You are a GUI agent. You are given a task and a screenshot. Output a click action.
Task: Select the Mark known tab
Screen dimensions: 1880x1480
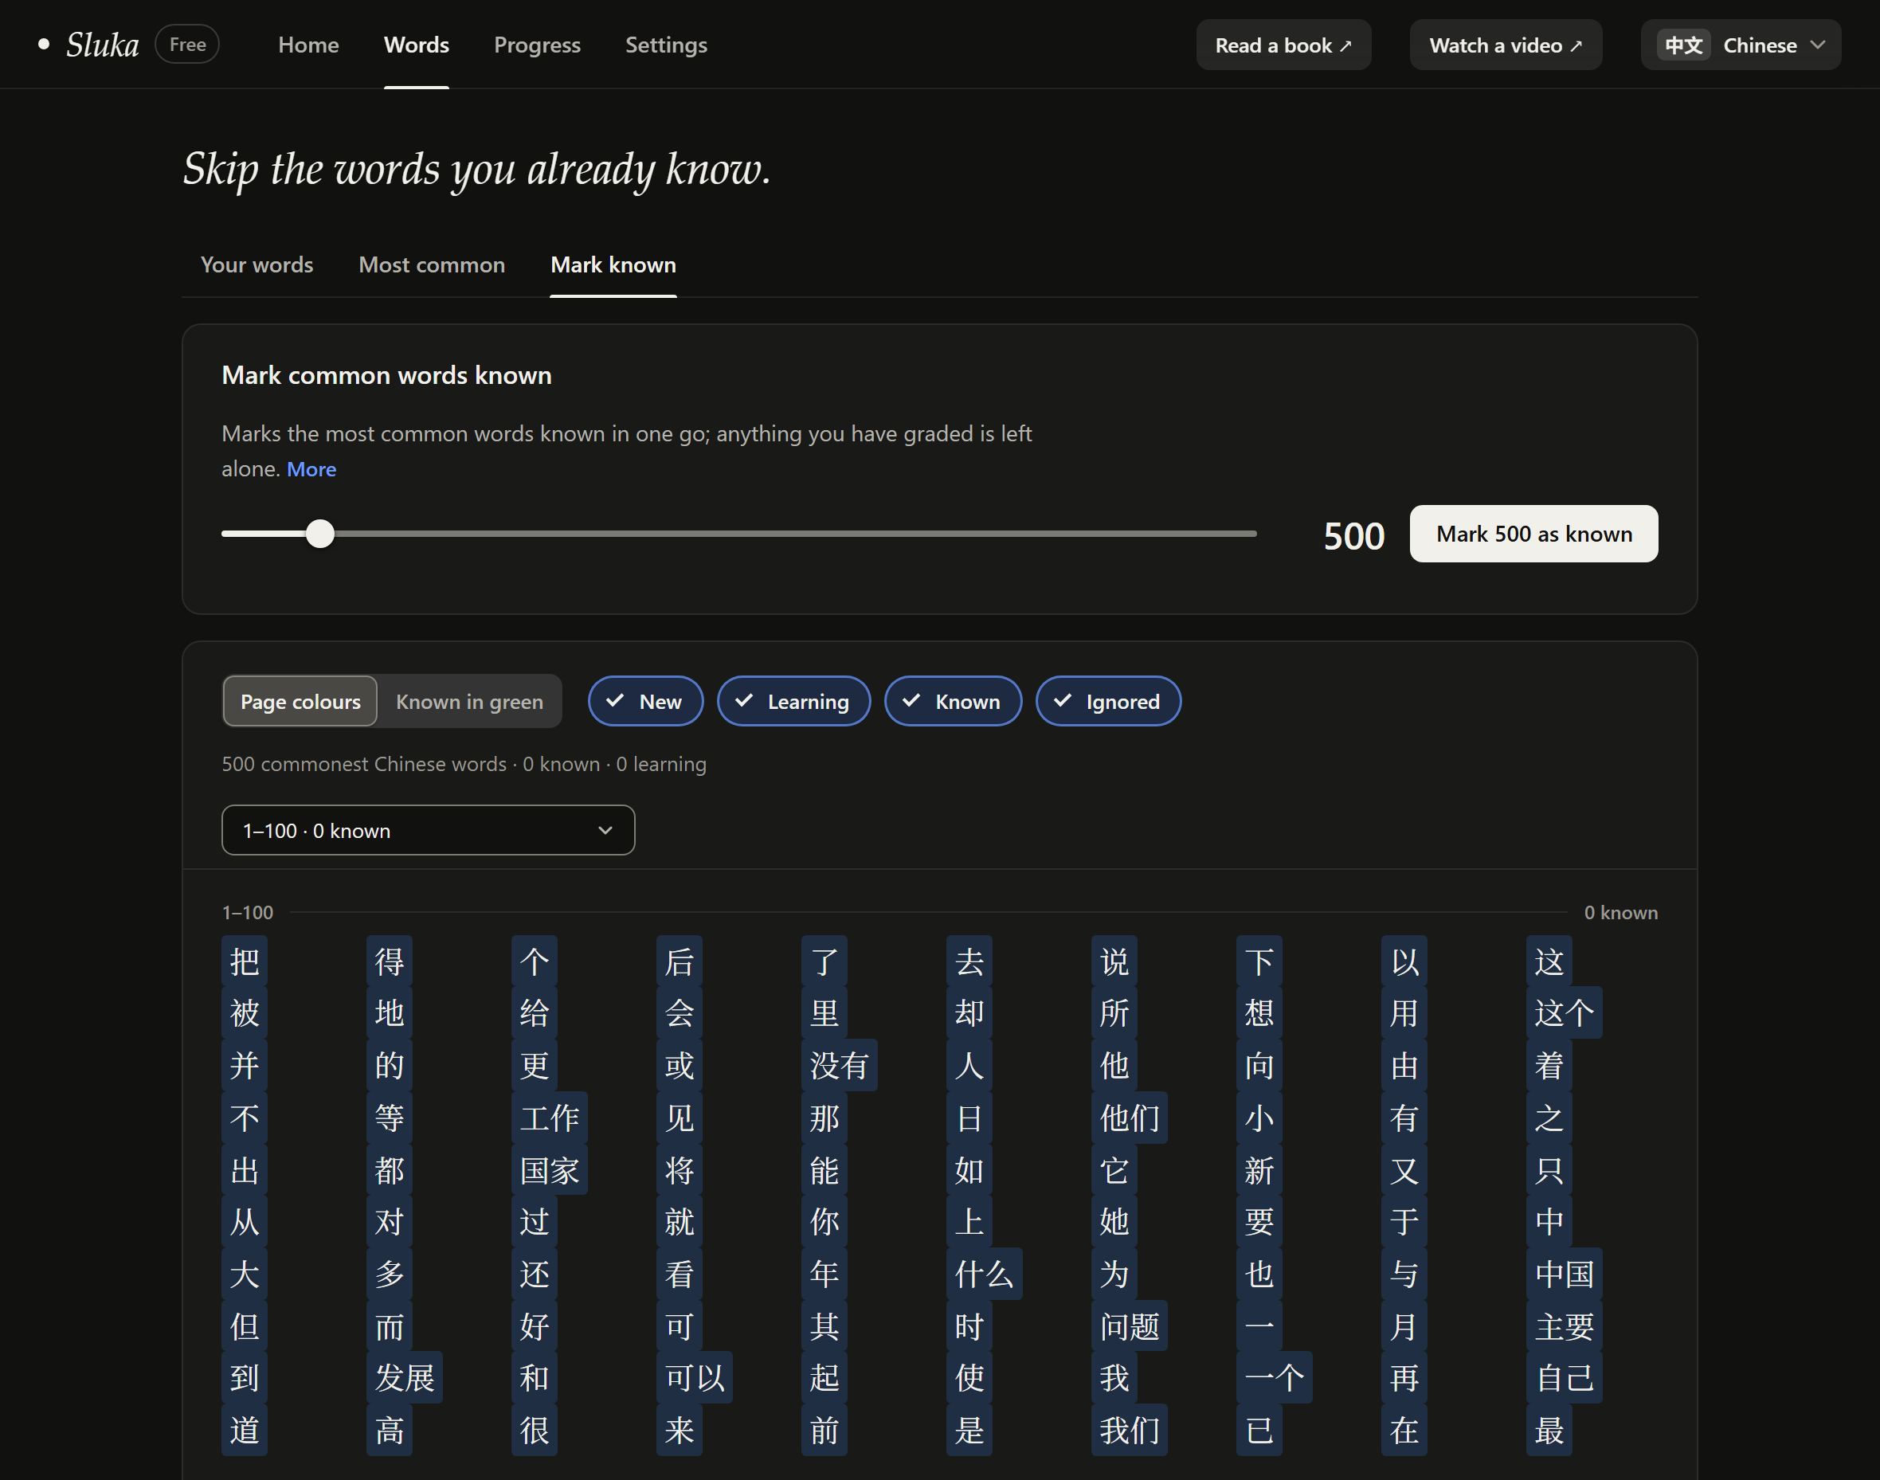[x=613, y=265]
